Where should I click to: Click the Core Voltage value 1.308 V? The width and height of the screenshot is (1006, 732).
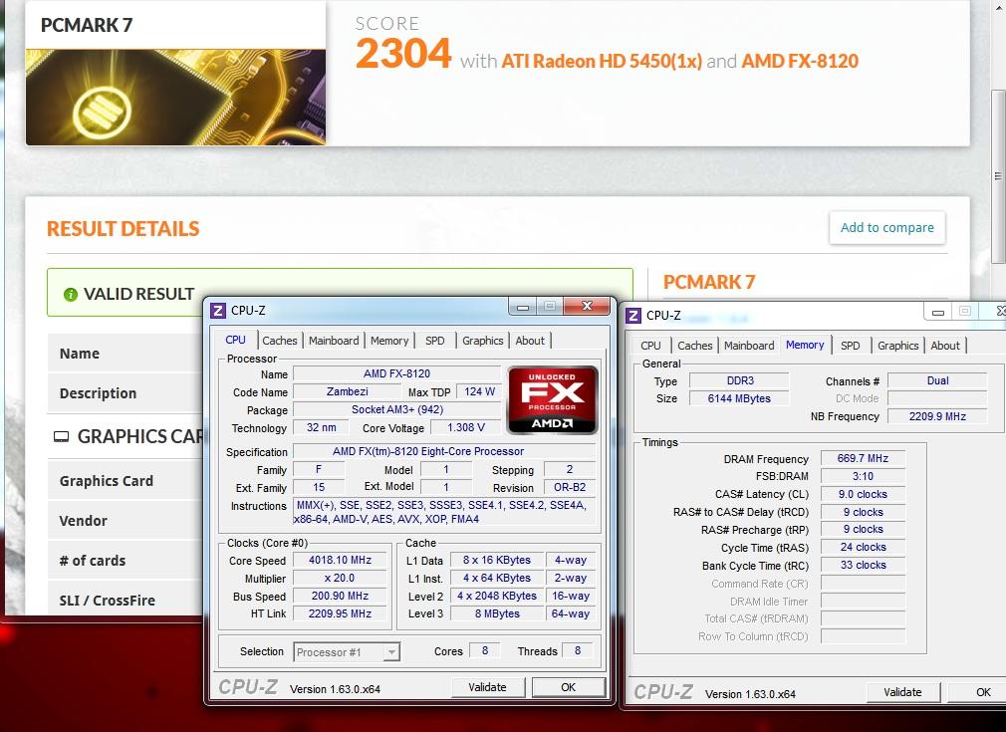[466, 427]
